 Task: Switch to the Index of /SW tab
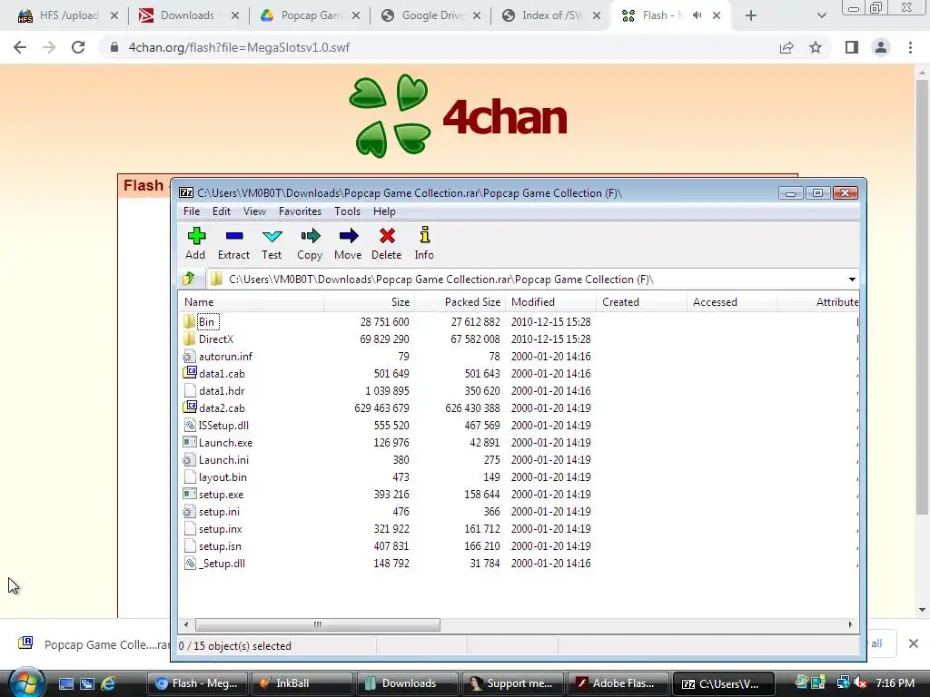[551, 15]
